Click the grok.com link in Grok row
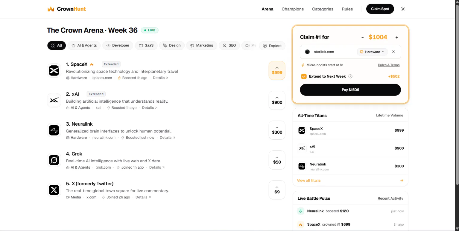 tap(103, 167)
